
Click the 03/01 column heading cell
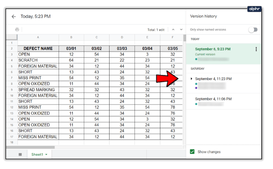click(x=71, y=48)
